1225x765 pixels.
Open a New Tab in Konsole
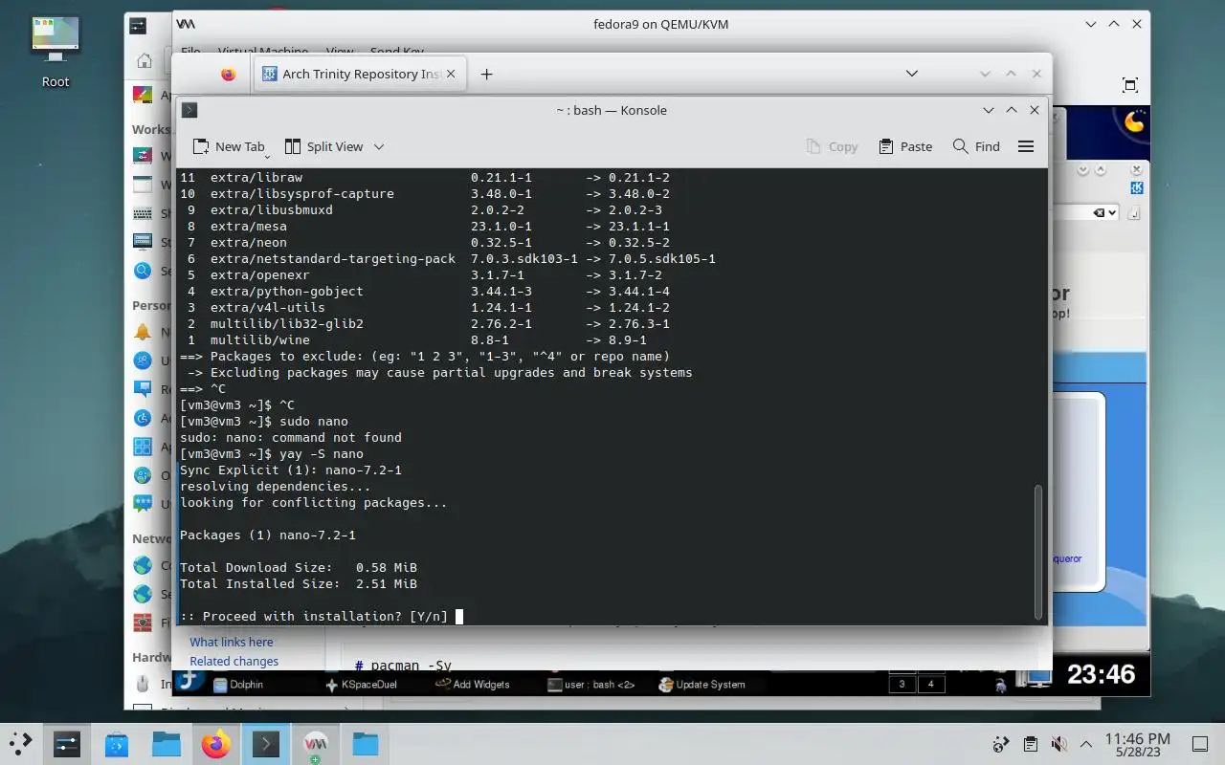[x=228, y=146]
